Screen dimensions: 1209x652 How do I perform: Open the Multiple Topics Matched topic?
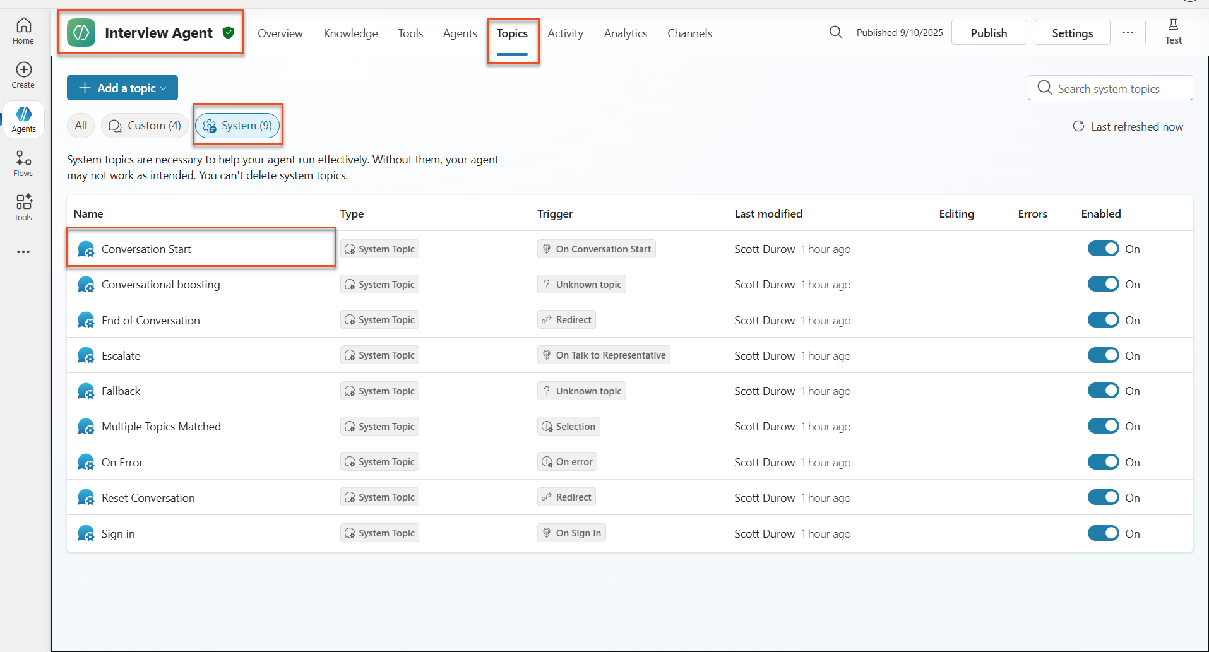(x=161, y=427)
